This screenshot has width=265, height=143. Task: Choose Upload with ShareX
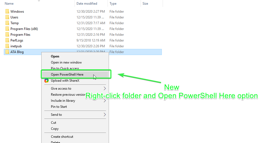click(x=65, y=81)
